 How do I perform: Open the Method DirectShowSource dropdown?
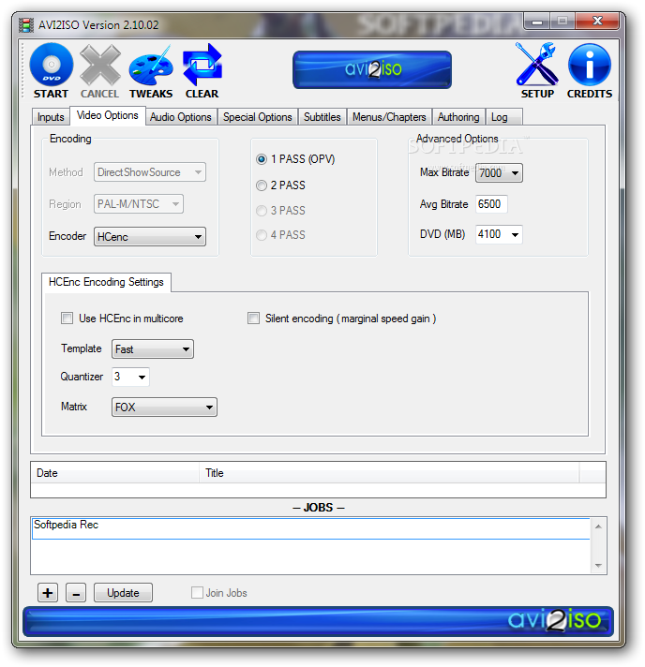150,172
